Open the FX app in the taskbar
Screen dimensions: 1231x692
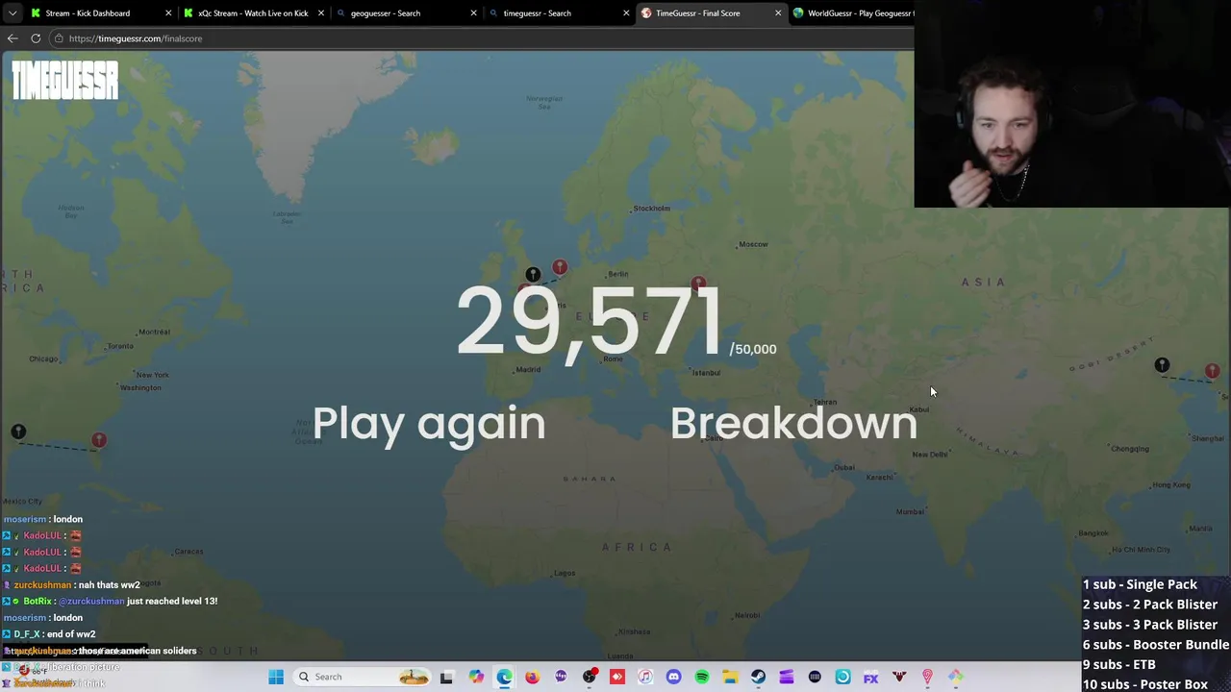click(x=870, y=677)
